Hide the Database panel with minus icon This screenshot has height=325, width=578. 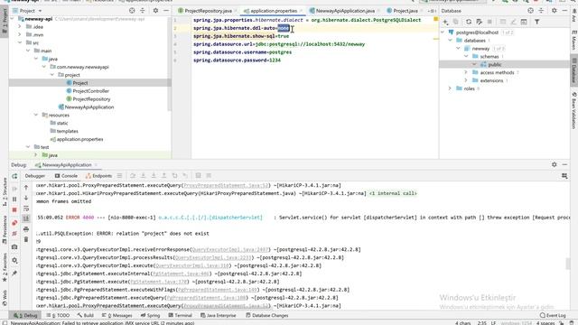coord(564,11)
